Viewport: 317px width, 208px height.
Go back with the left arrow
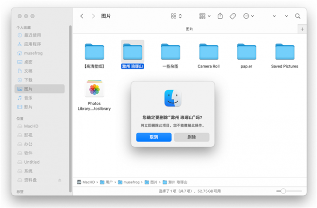82,16
